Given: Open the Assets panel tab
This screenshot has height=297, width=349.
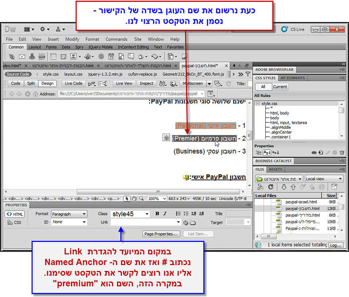Looking at the screenshot, I should pos(275,170).
